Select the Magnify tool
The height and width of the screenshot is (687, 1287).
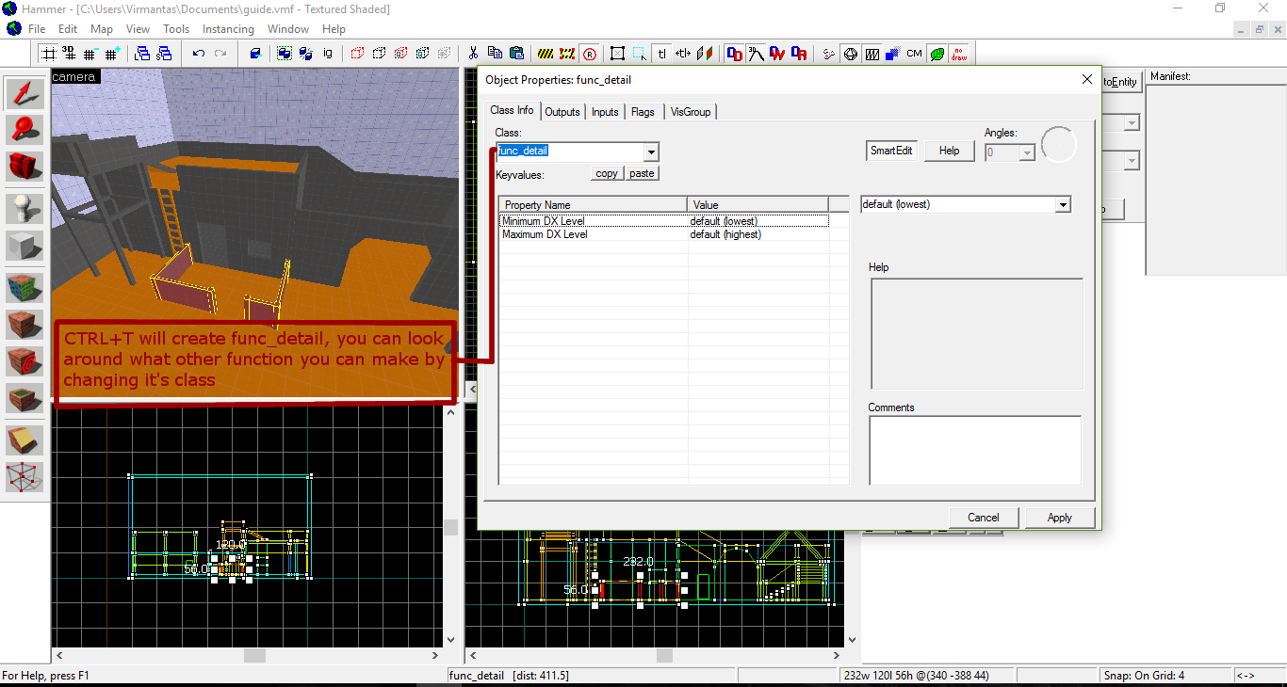point(25,130)
